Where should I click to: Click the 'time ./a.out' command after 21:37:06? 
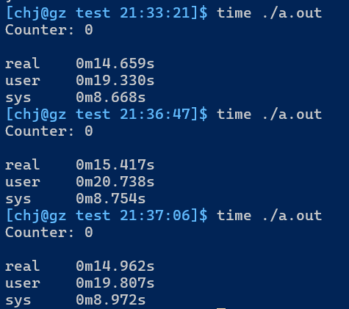tap(270, 215)
